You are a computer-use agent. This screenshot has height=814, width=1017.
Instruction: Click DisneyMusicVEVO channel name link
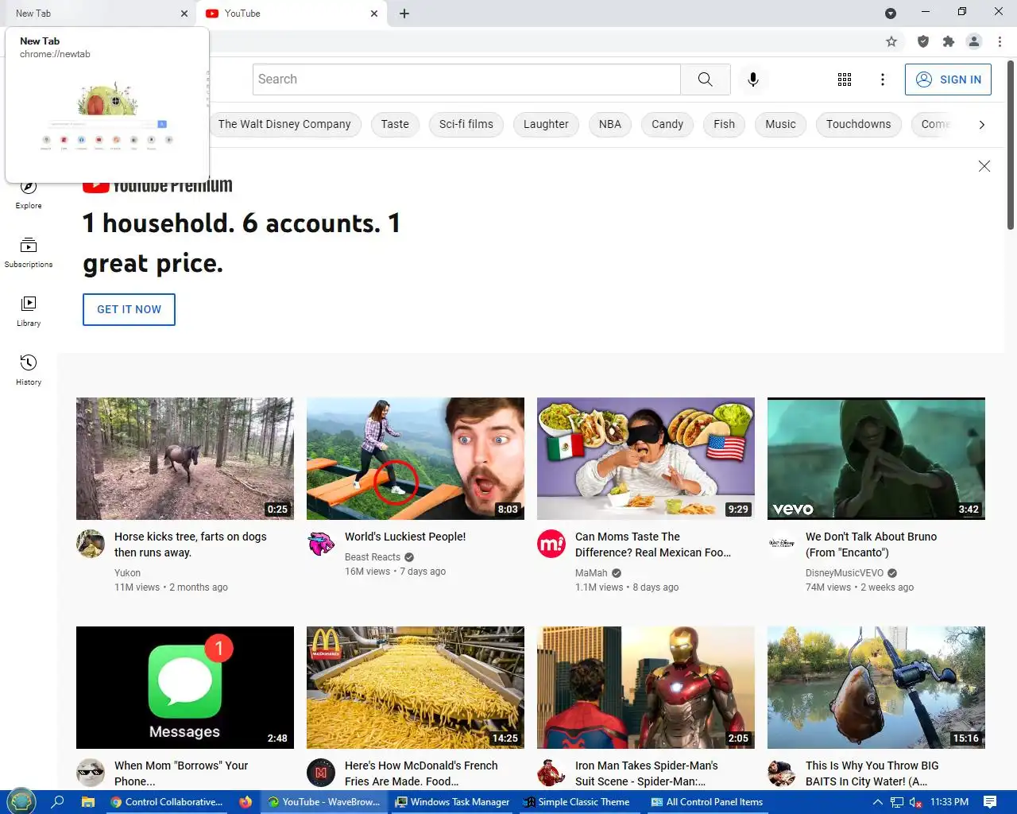click(x=845, y=573)
